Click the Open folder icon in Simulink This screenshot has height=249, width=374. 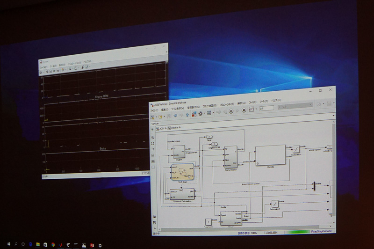pyautogui.click(x=160, y=117)
